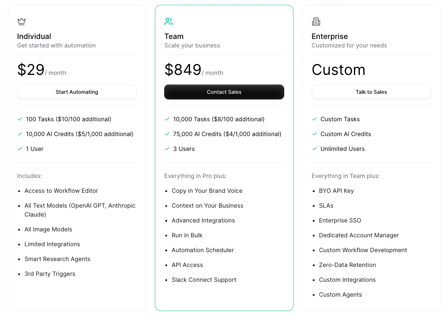Click checkmark next to 10,000 Tasks
The image size is (448, 320).
tap(167, 119)
